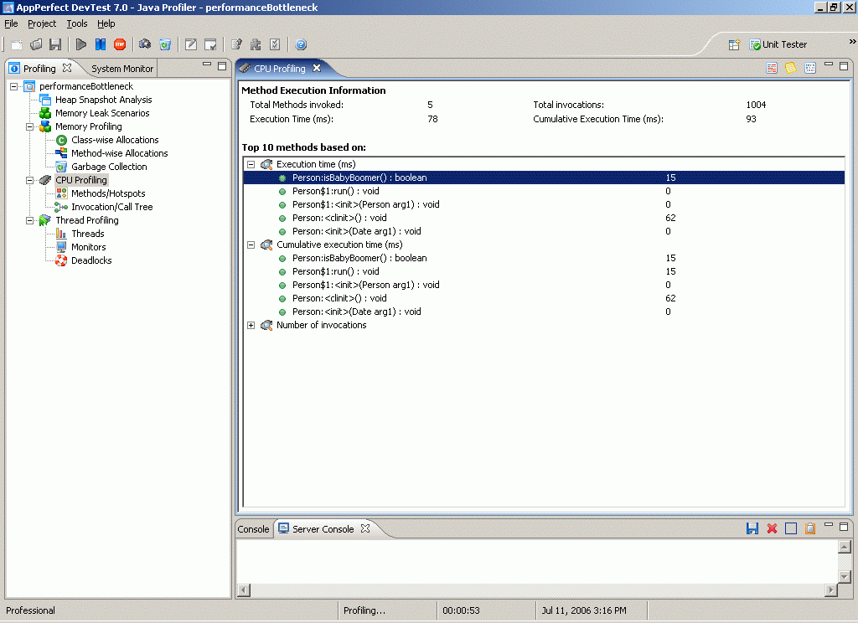The image size is (858, 623).
Task: Start profiling with the Play icon
Action: (x=81, y=45)
